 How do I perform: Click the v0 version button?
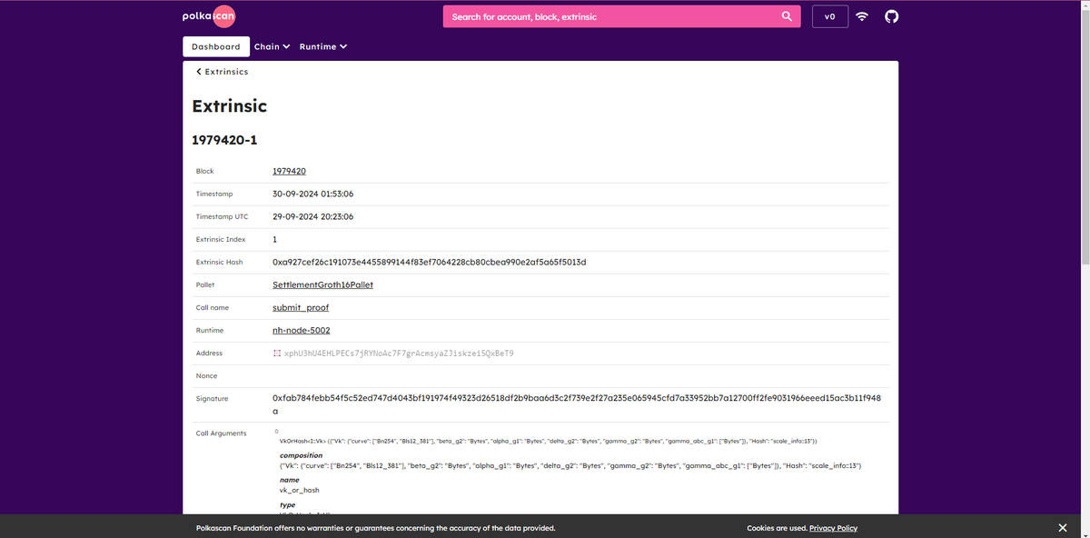(x=829, y=16)
